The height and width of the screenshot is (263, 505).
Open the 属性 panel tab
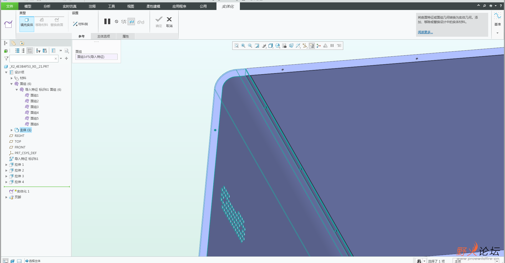pos(126,36)
